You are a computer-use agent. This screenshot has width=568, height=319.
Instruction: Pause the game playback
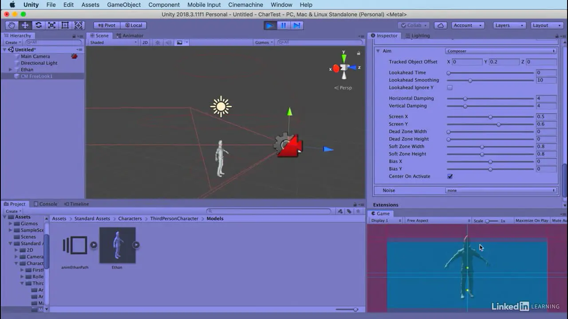284,25
